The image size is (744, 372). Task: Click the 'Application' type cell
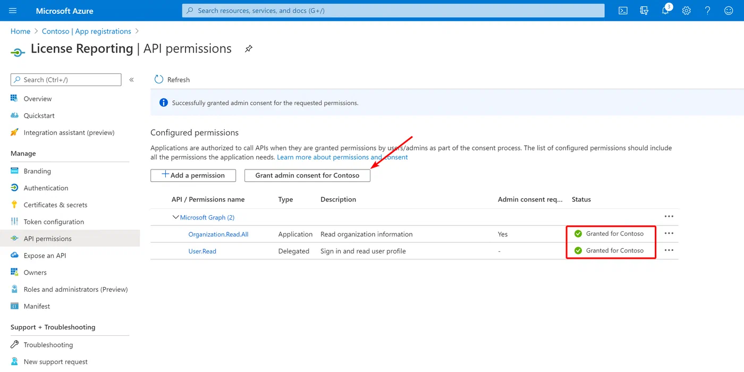[x=295, y=234]
